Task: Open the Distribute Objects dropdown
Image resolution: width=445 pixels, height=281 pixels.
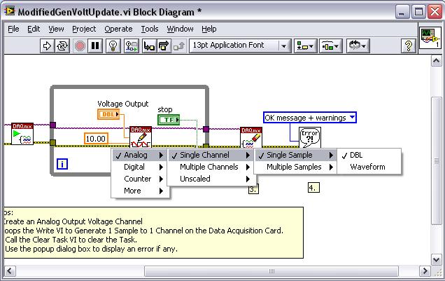Action: [x=331, y=46]
